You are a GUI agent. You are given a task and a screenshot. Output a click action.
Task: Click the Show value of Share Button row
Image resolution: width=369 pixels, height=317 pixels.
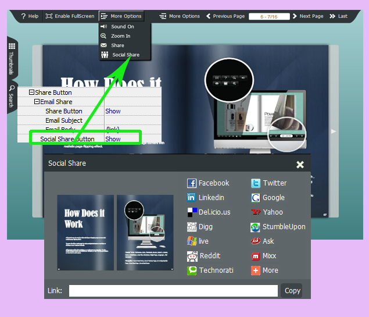tap(113, 111)
